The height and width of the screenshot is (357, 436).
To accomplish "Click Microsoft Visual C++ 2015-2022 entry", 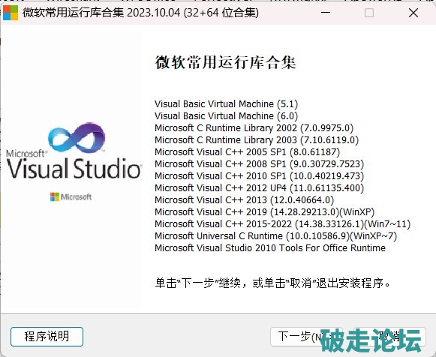I will coord(282,224).
